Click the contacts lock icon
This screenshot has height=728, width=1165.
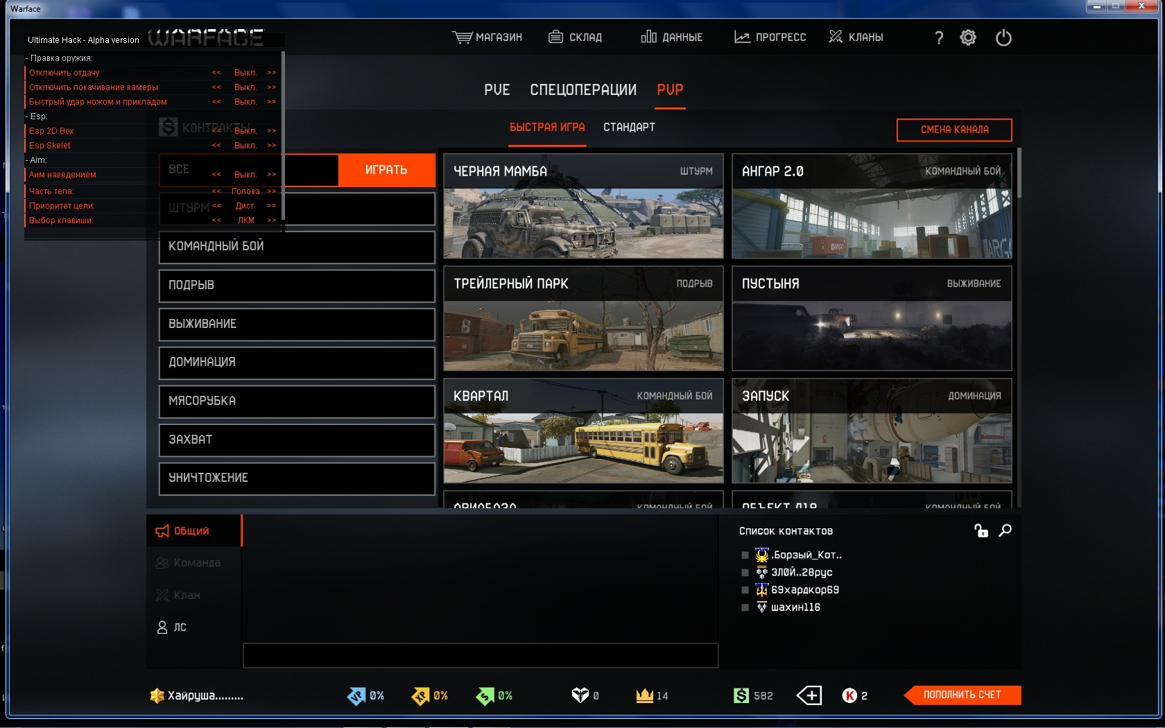click(x=981, y=530)
